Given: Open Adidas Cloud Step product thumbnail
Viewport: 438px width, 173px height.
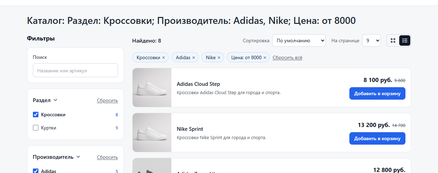Looking at the screenshot, I should [x=152, y=88].
